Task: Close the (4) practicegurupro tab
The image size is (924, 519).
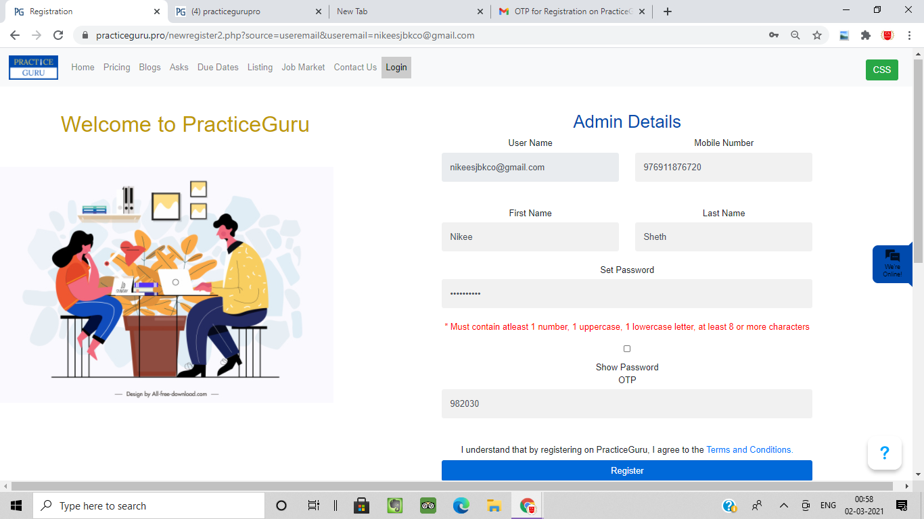Action: click(x=319, y=11)
